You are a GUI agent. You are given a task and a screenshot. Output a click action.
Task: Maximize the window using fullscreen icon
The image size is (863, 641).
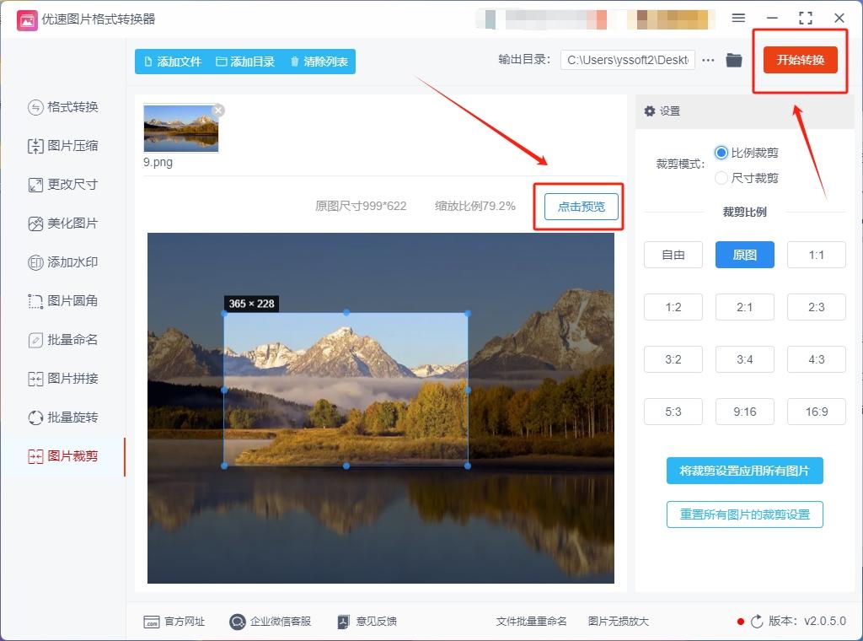[x=805, y=19]
